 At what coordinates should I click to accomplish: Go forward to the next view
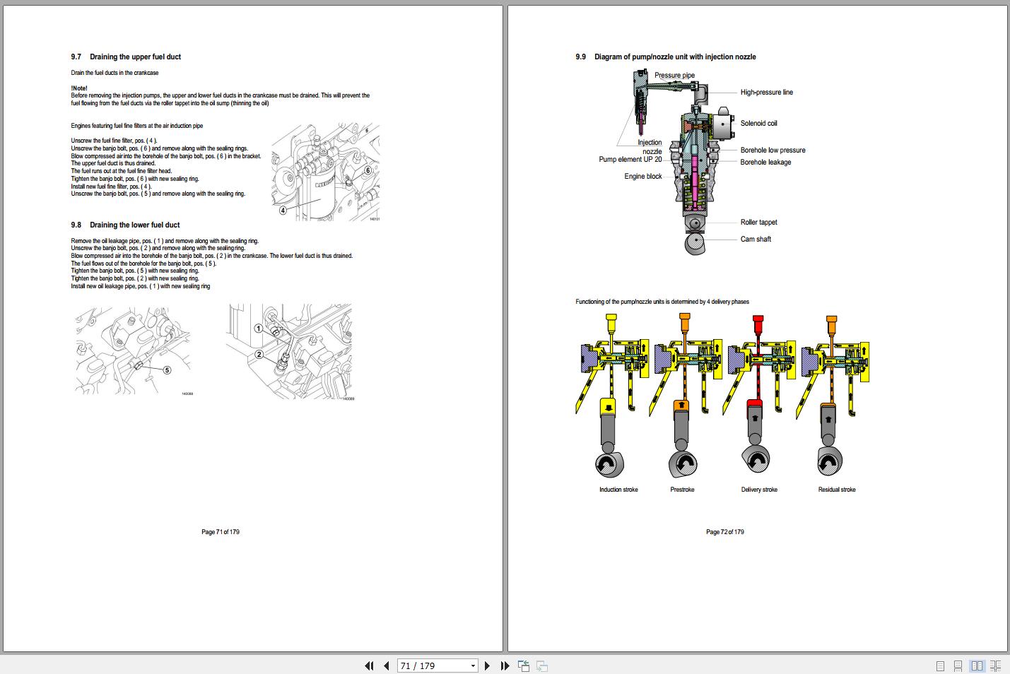(541, 666)
